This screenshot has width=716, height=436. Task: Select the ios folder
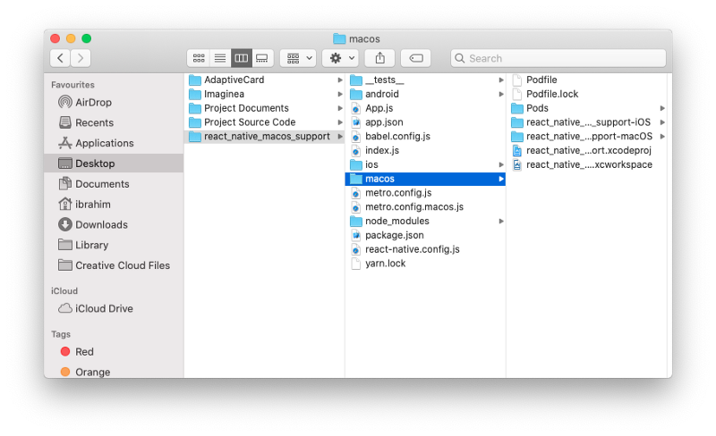[425, 164]
